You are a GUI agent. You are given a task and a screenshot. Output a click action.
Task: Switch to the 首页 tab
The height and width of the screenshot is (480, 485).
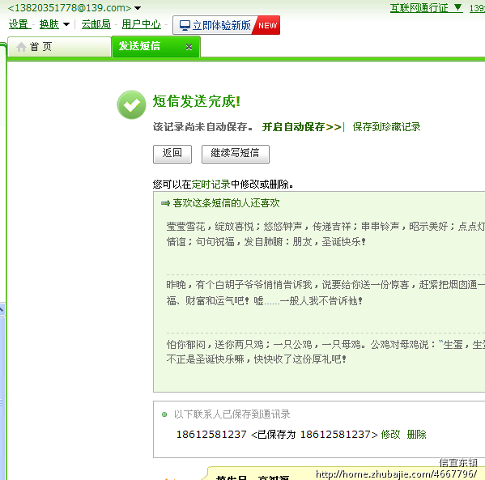pos(59,47)
